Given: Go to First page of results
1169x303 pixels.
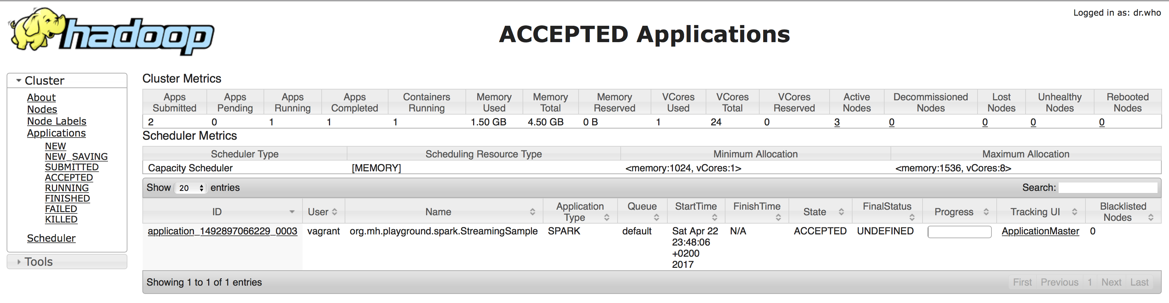Looking at the screenshot, I should 1022,282.
